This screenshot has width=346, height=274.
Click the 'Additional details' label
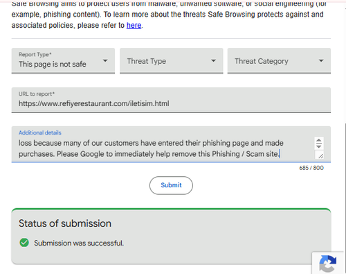click(x=40, y=132)
